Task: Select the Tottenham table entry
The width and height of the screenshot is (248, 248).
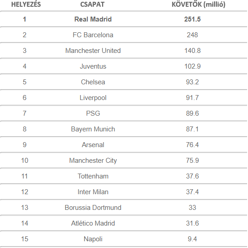Action: [93, 176]
